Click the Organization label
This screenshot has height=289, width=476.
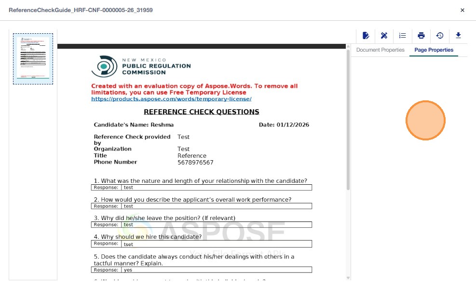click(113, 149)
